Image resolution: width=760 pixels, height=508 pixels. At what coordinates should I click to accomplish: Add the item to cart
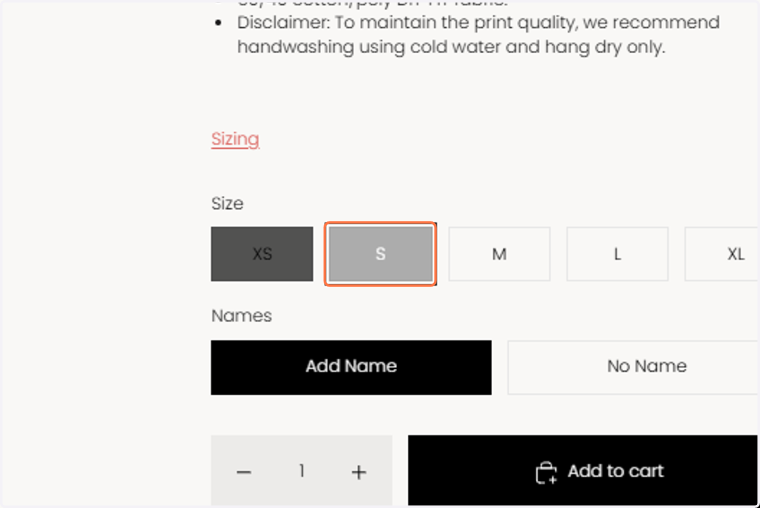tap(584, 471)
